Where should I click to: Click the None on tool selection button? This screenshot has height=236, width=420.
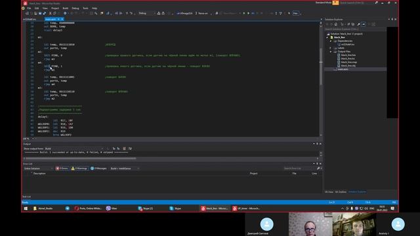point(201,13)
